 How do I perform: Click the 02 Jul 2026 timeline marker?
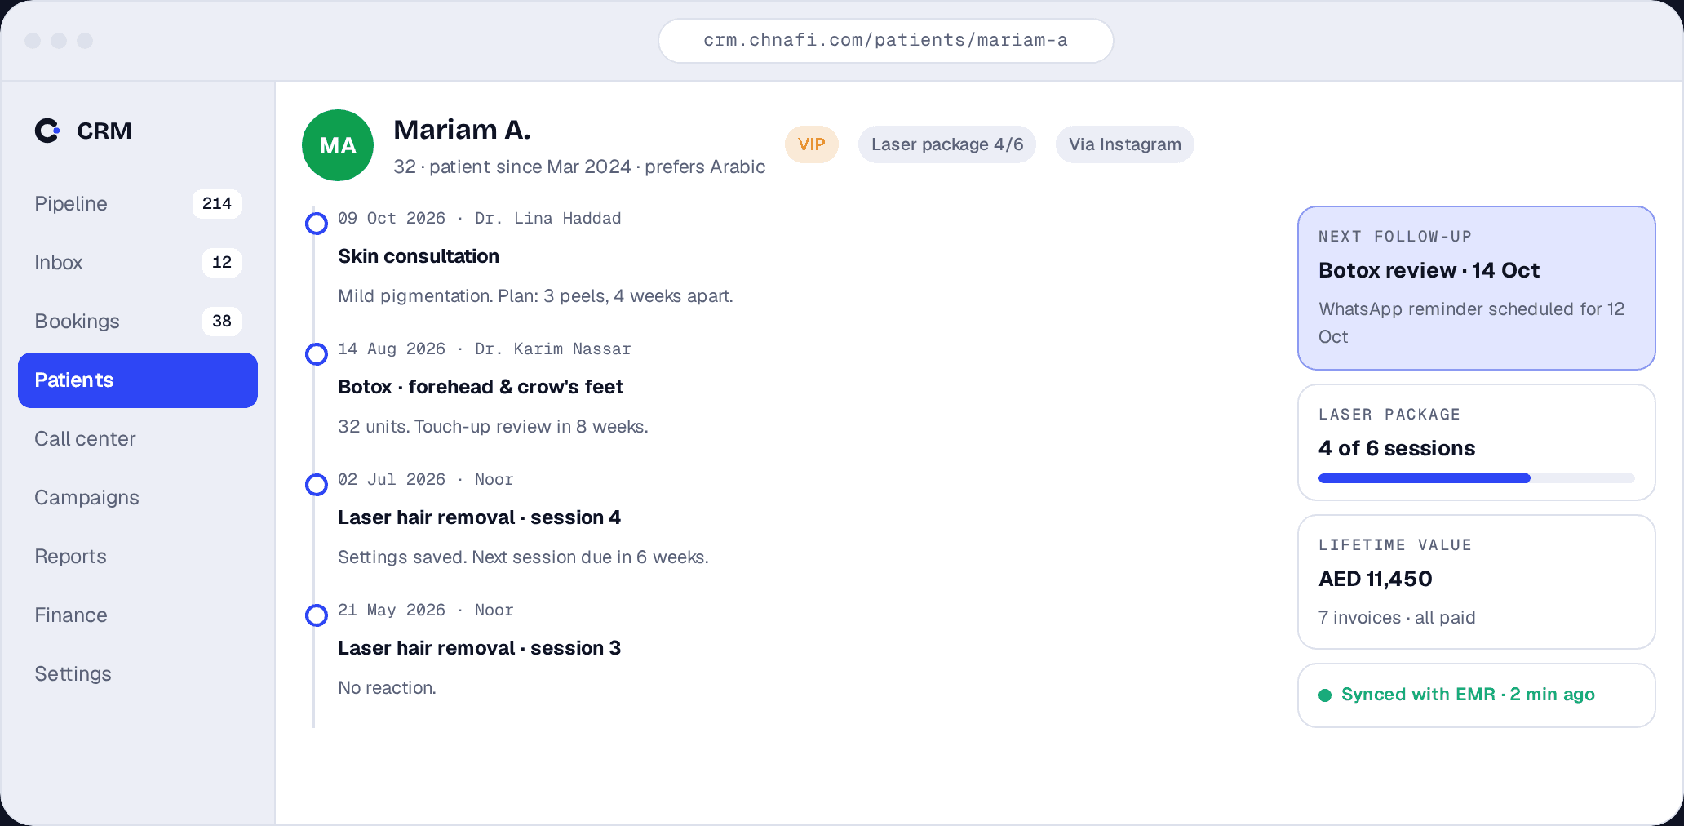point(317,485)
